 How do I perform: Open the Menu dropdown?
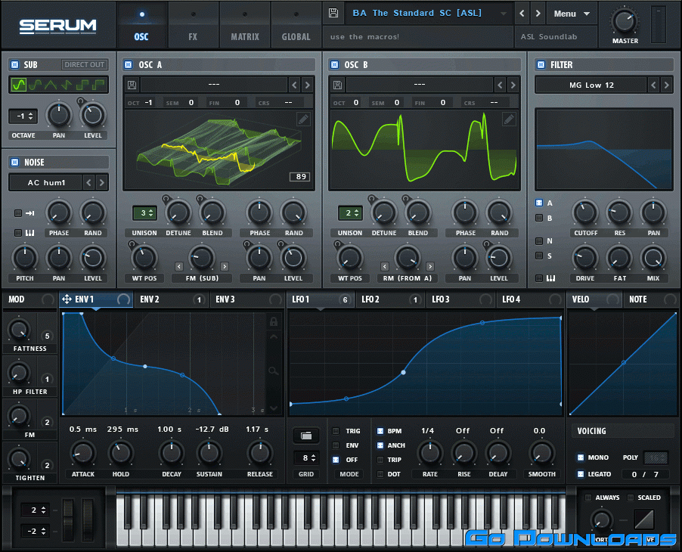(571, 14)
